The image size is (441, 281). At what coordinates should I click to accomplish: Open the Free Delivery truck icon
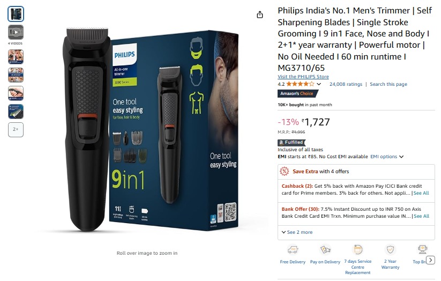tap(293, 249)
